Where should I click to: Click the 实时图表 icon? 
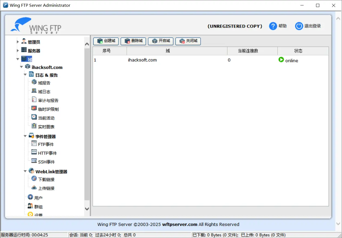tap(34, 126)
